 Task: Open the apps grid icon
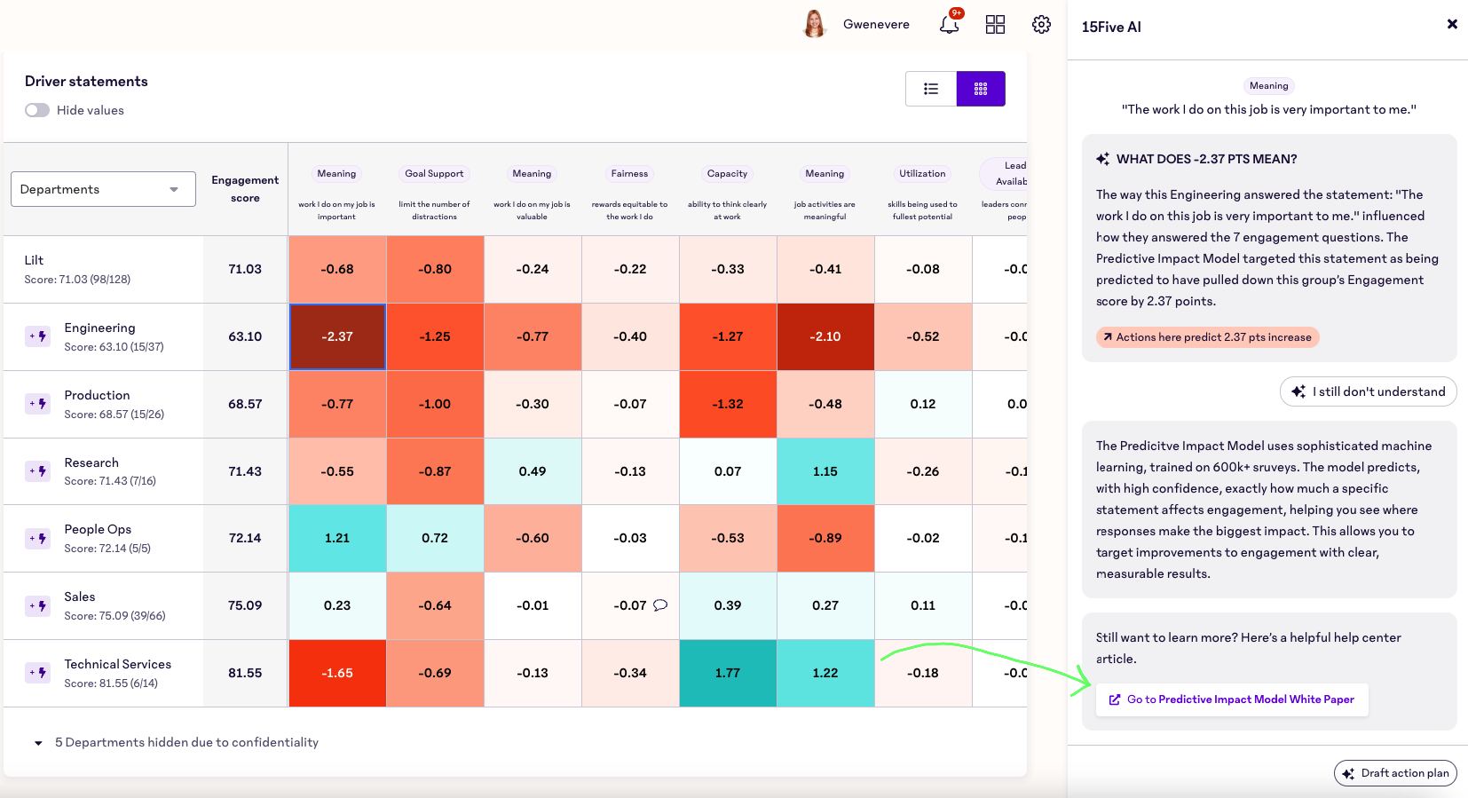pyautogui.click(x=995, y=24)
